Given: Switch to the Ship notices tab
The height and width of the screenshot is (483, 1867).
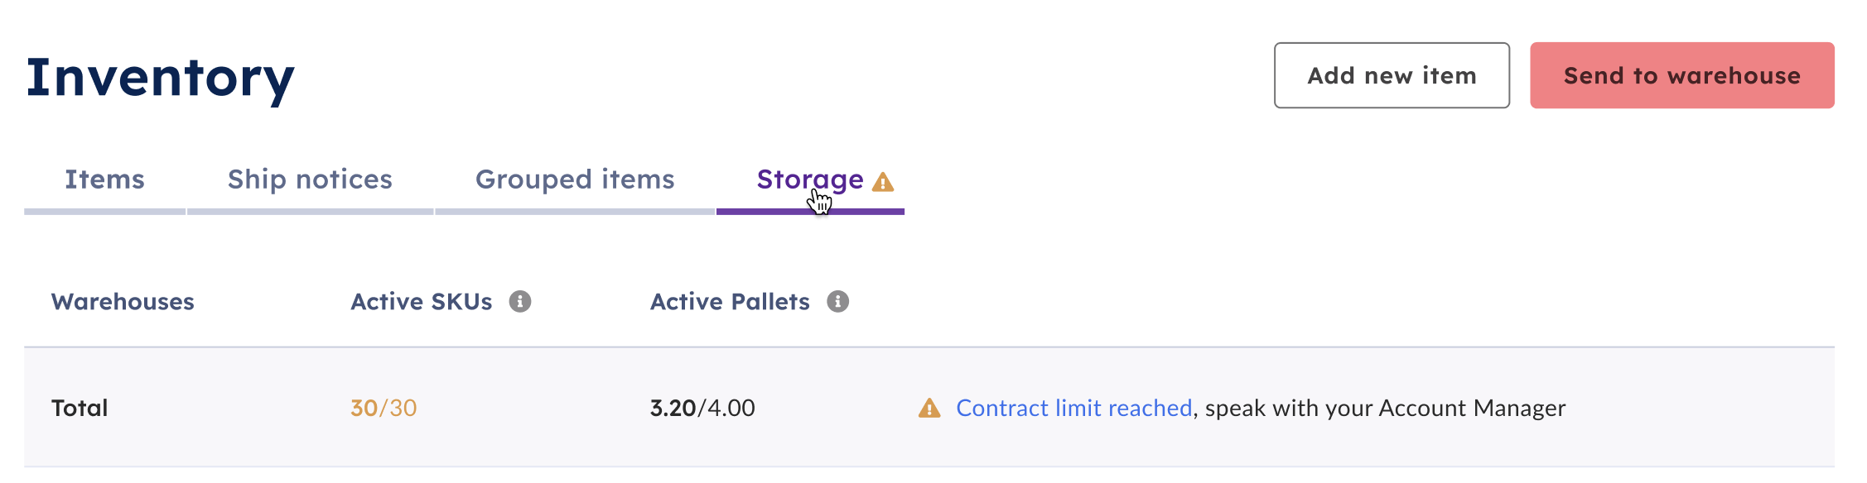Looking at the screenshot, I should [310, 179].
